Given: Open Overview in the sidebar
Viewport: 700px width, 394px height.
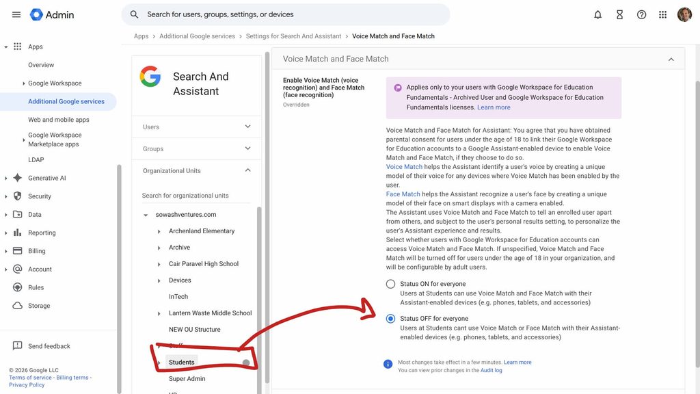Looking at the screenshot, I should (41, 65).
